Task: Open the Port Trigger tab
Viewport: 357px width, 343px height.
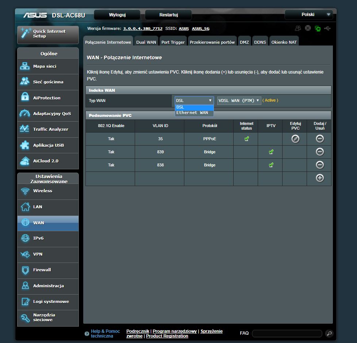Action: click(x=173, y=42)
